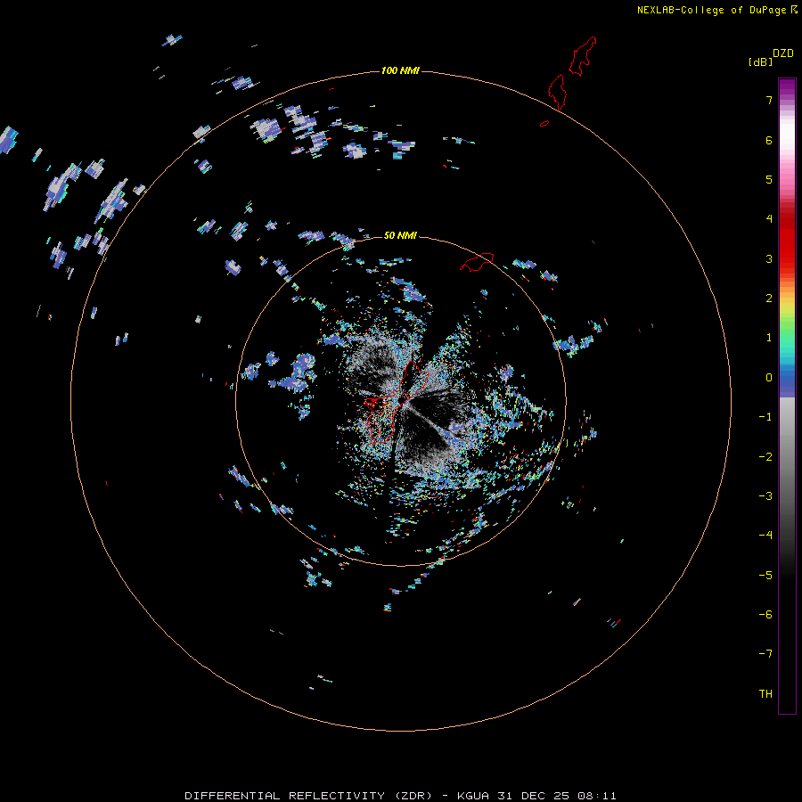Screen dimensions: 802x802
Task: Select the 100 NMI range ring label
Action: point(400,70)
